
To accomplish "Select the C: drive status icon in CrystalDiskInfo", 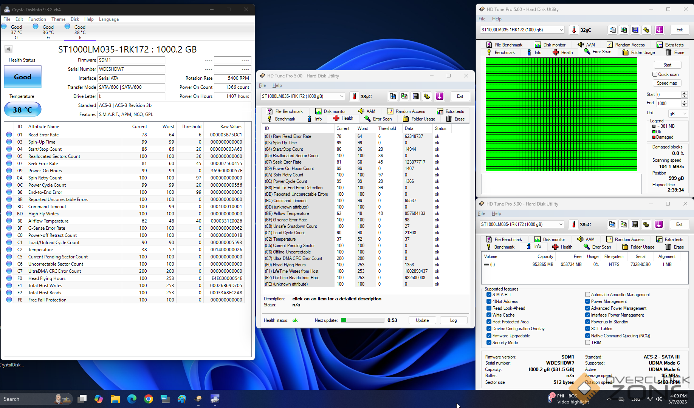I will [4, 26].
